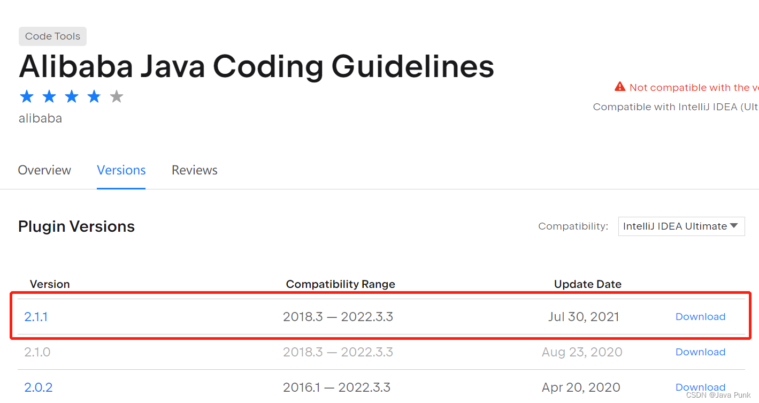The height and width of the screenshot is (403, 759).
Task: Open the Compatibility dropdown
Action: click(x=681, y=226)
